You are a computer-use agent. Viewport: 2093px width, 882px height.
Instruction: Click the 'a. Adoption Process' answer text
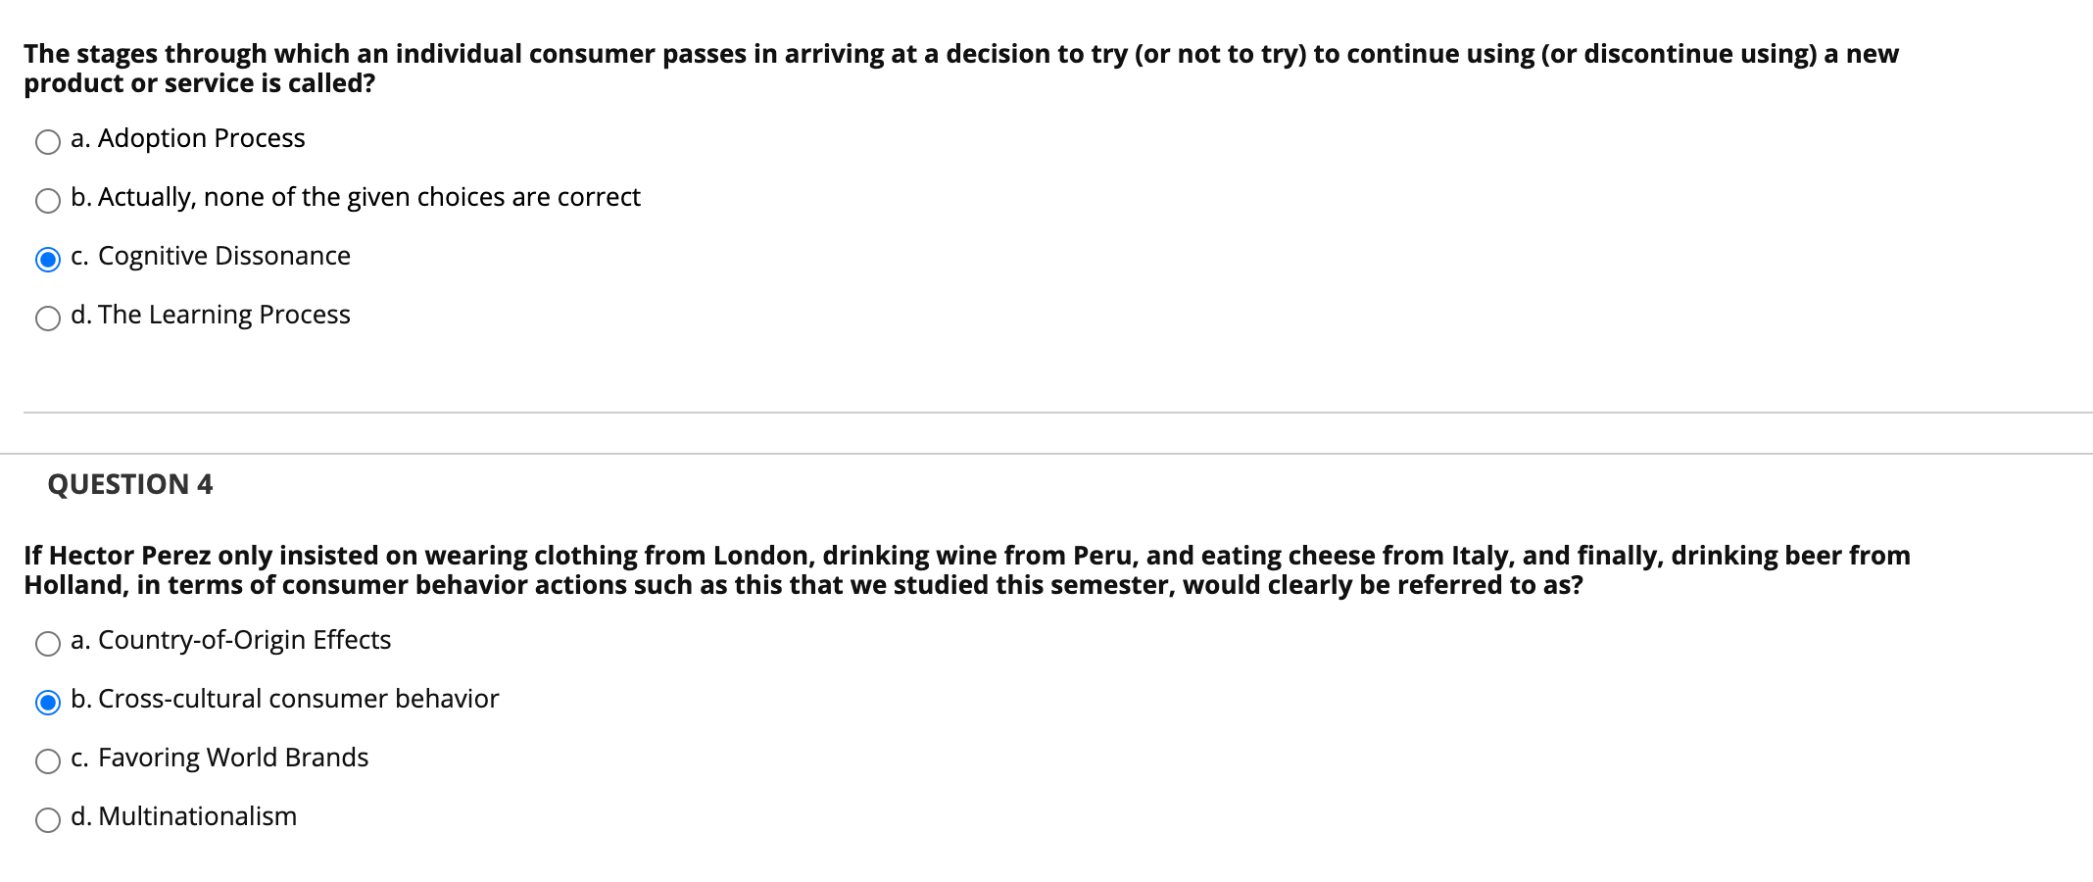point(201,139)
